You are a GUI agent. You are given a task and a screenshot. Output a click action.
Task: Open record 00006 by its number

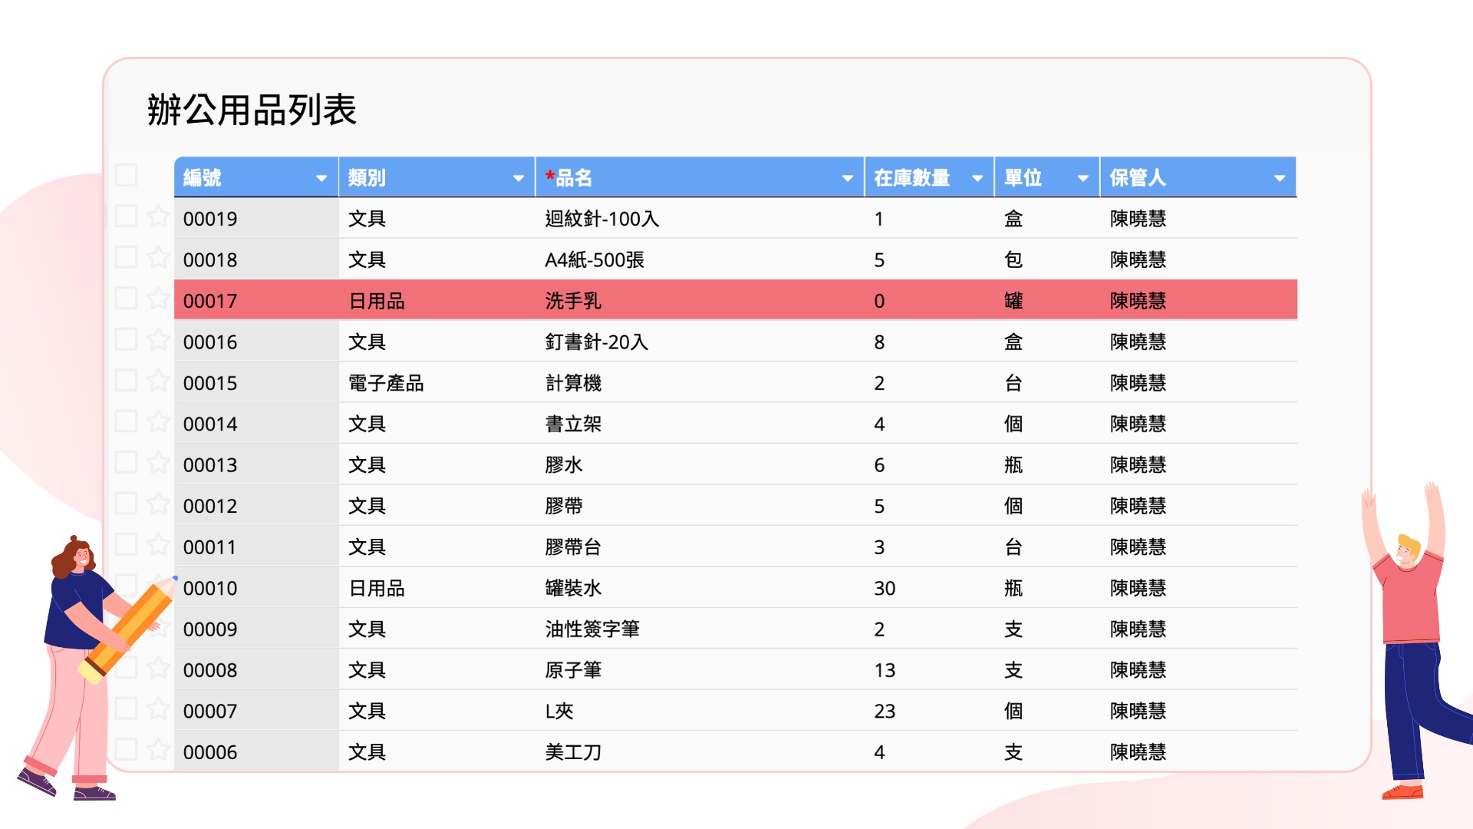(210, 752)
